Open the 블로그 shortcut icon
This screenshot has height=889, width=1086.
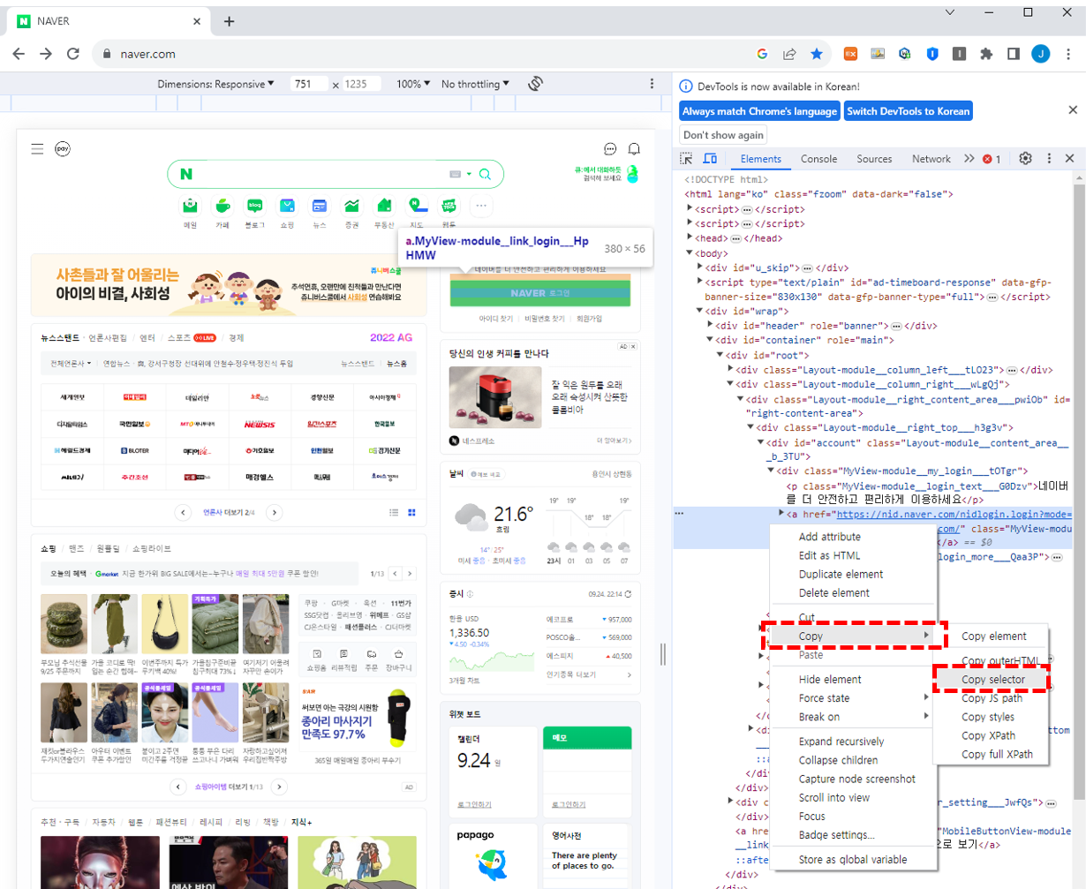point(255,207)
